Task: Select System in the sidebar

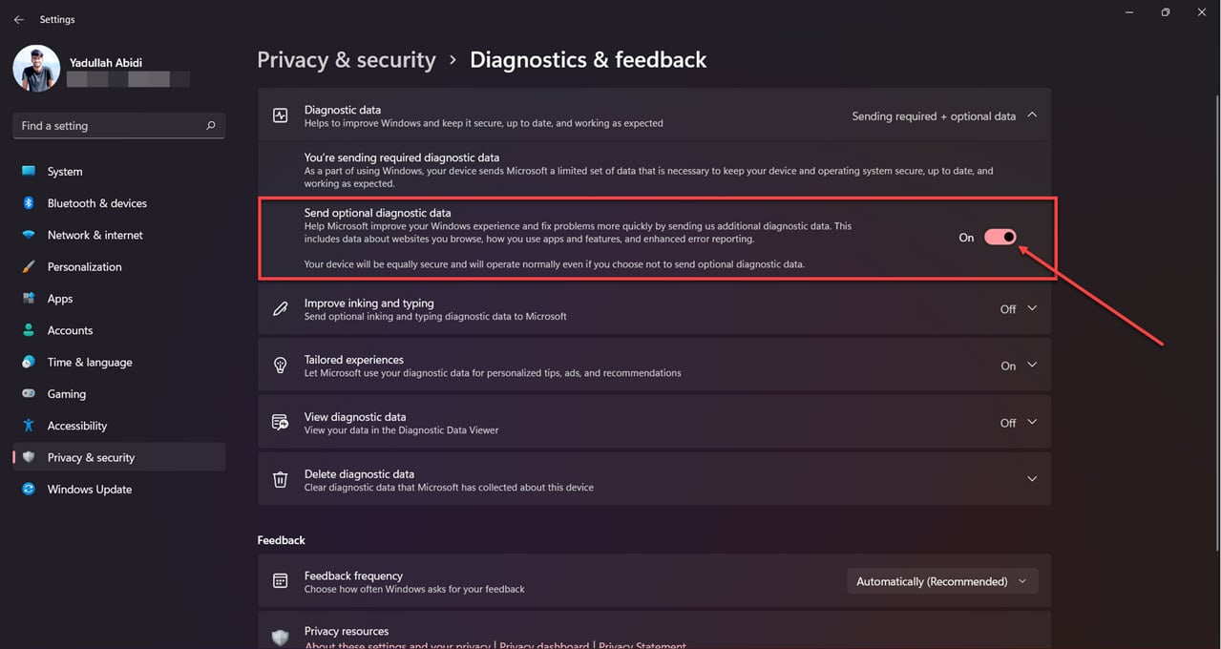Action: coord(65,171)
